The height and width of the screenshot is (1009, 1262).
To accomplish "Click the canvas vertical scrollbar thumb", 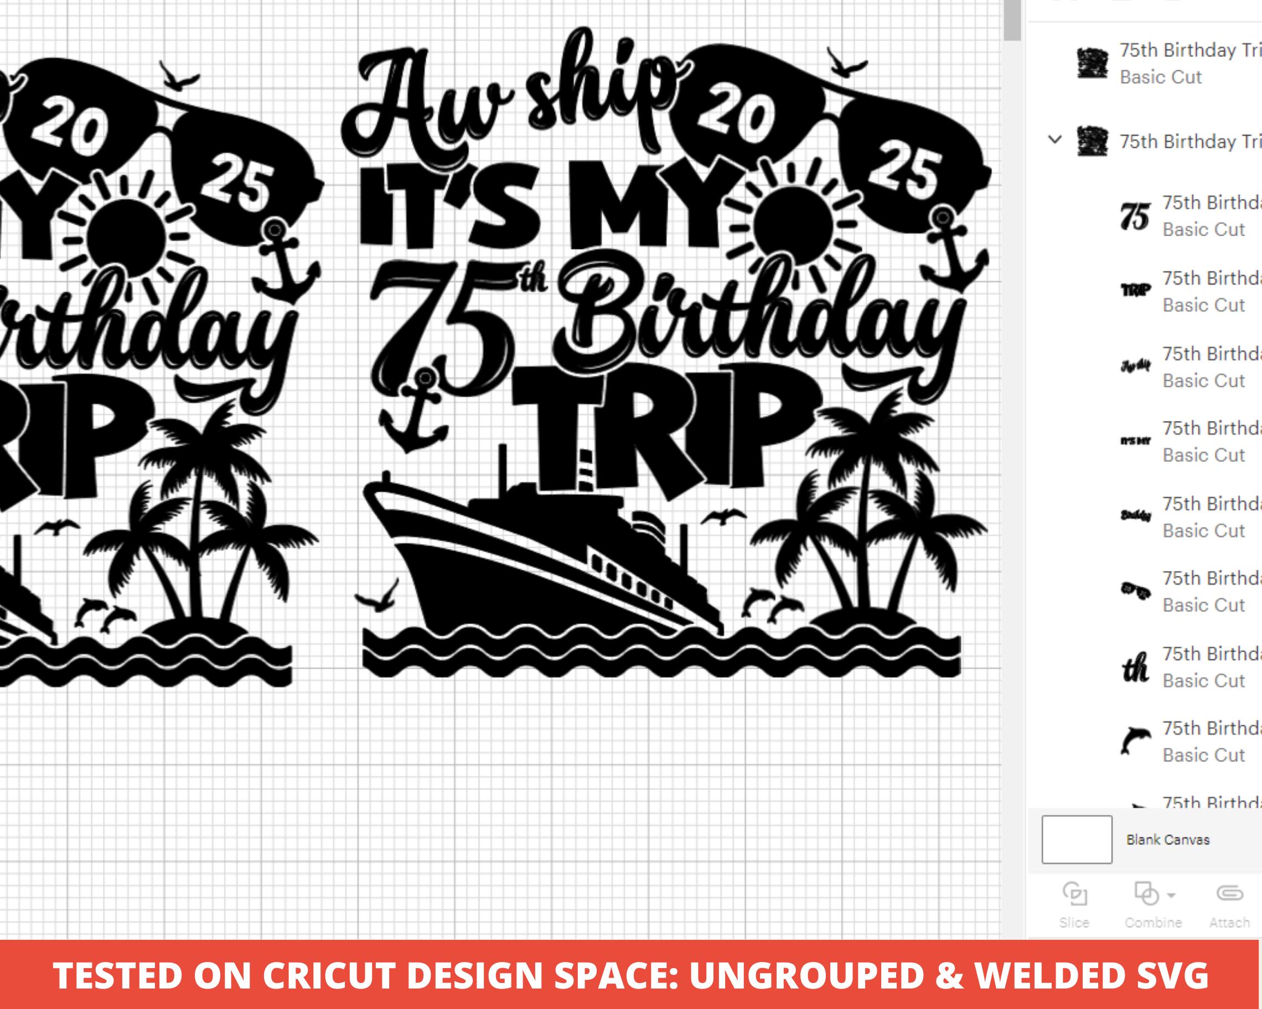I will 1012,20.
